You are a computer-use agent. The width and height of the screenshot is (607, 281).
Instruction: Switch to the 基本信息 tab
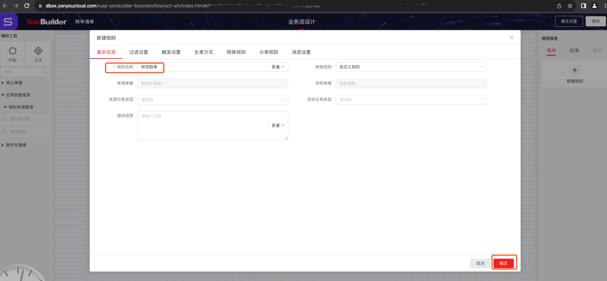coord(106,52)
